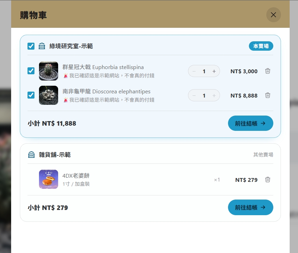This screenshot has height=253, width=298.
Task: Click the NT$ 3,000 price
Action: pos(244,71)
